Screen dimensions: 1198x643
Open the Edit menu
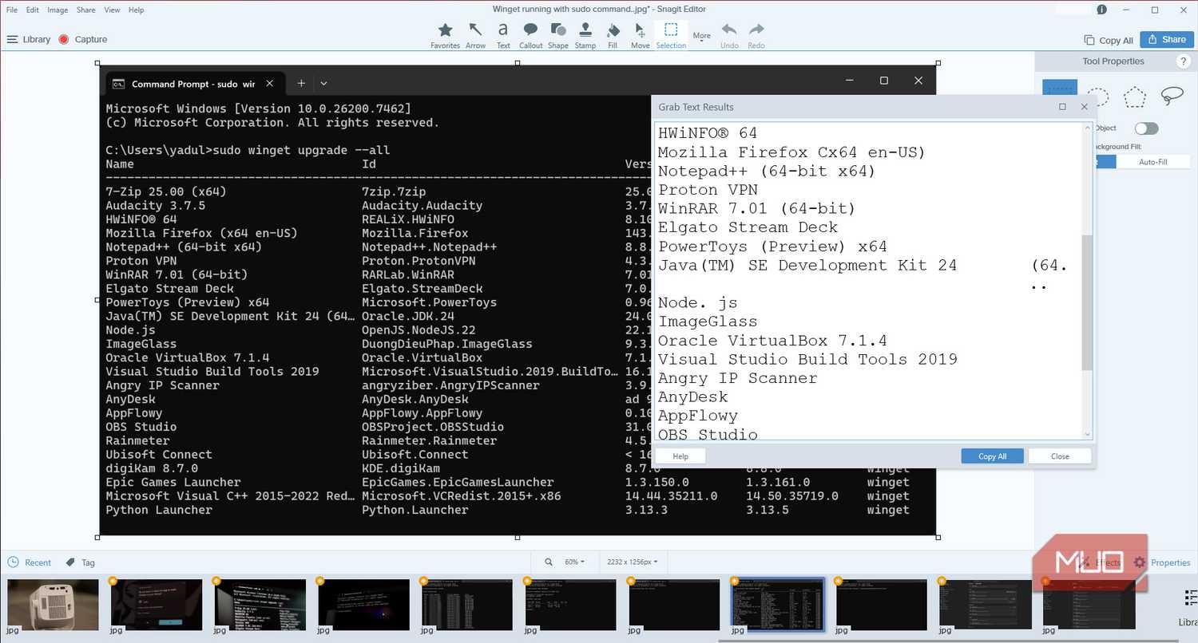(x=33, y=10)
